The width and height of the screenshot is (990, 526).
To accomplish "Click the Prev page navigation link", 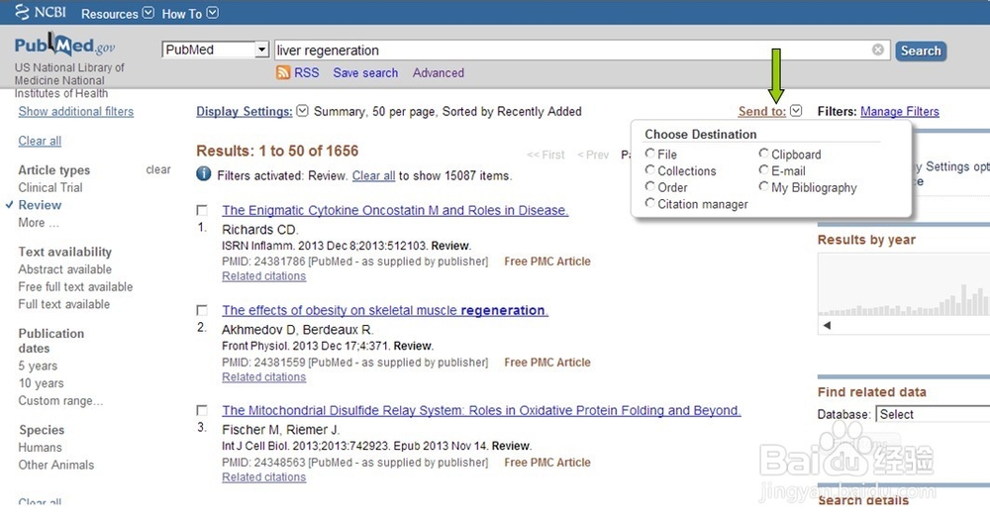I will click(x=593, y=155).
